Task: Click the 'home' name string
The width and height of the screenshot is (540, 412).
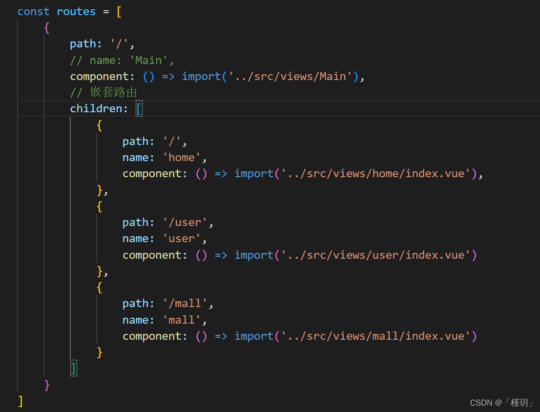Action: [x=182, y=158]
